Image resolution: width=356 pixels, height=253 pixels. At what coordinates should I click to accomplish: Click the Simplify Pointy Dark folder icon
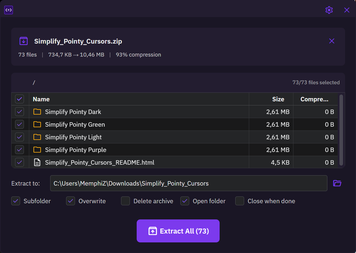(x=37, y=112)
